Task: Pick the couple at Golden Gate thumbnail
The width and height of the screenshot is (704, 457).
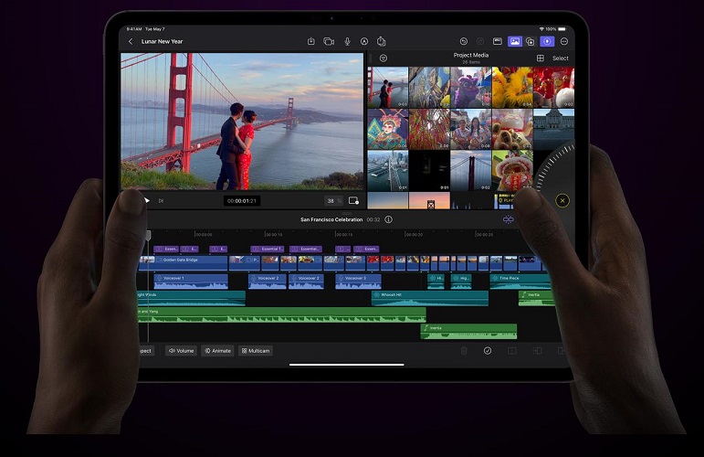Action: click(x=388, y=87)
